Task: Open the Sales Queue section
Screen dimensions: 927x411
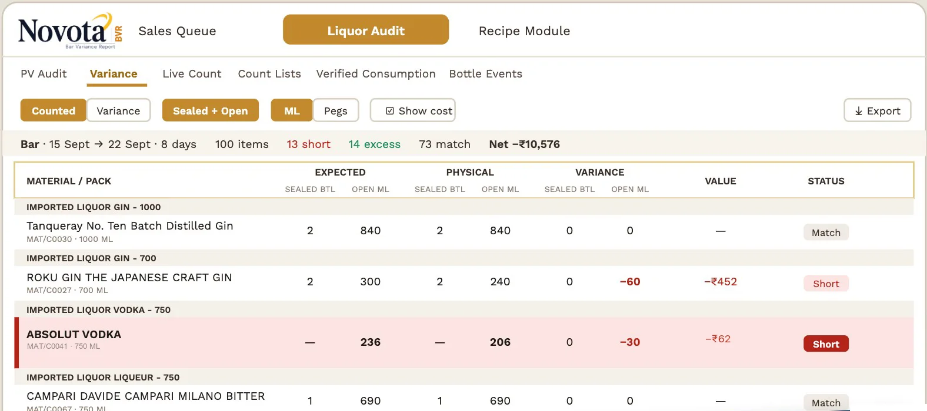Action: [x=177, y=31]
